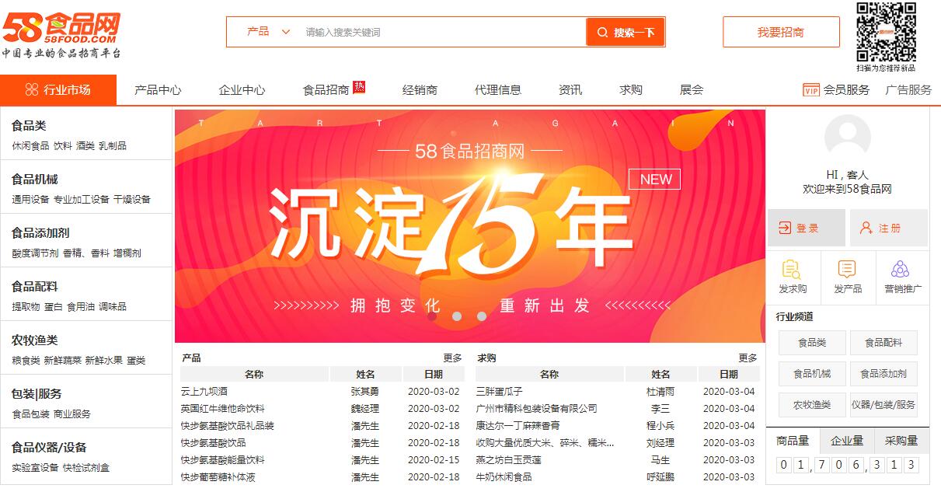Click 食品机械 industry channel button
The height and width of the screenshot is (492, 941).
click(x=812, y=374)
